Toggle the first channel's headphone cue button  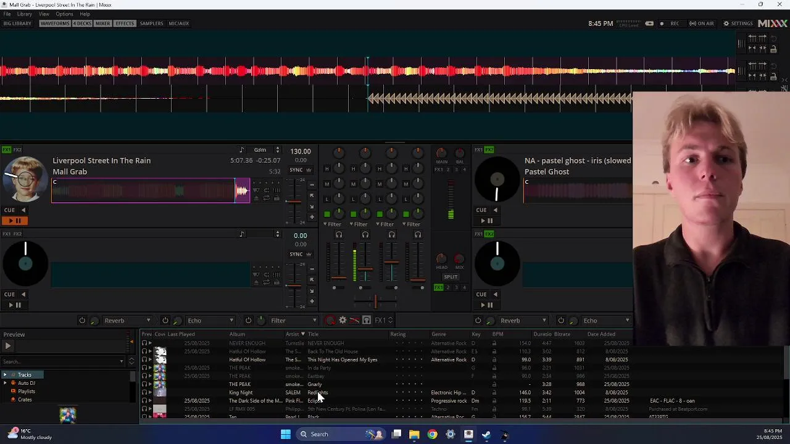coord(339,234)
